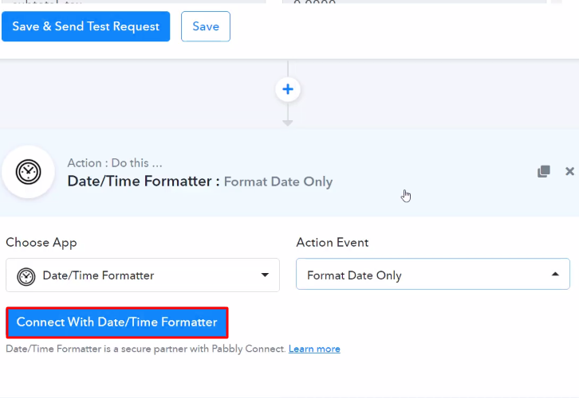Screen dimensions: 579x398
Task: Click Connect With Date/Time Formatter
Action: [x=117, y=322]
